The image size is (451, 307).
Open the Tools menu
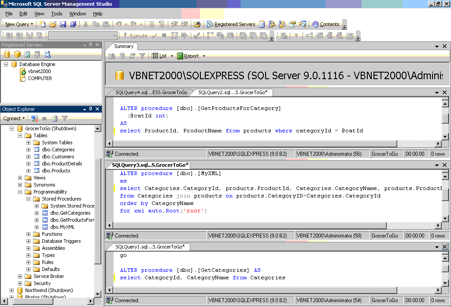coord(57,14)
